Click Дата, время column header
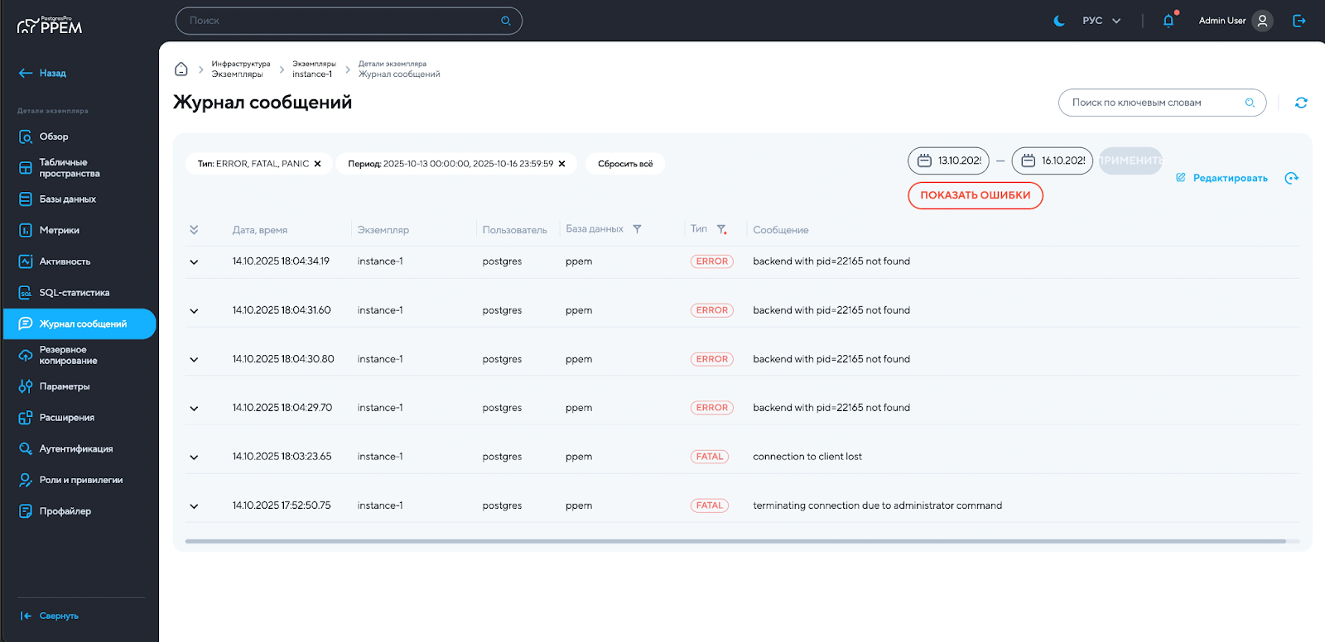 click(x=260, y=230)
